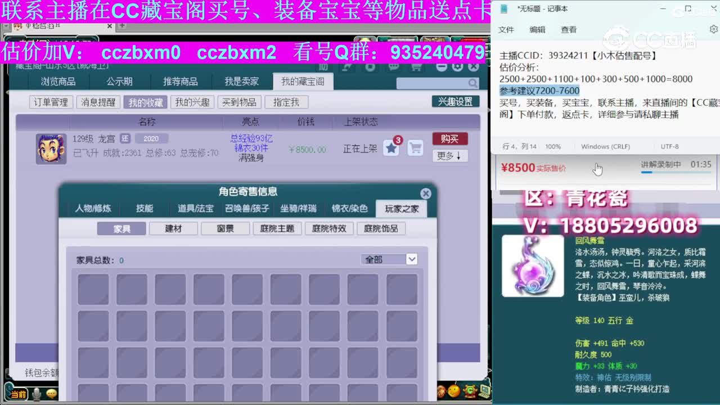Viewport: 720px width, 405px height.
Task: Open Notepad 编辑 menu
Action: pos(537,29)
